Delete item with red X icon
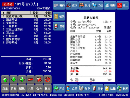Screen dimensions: 130x98 coord(39,79)
